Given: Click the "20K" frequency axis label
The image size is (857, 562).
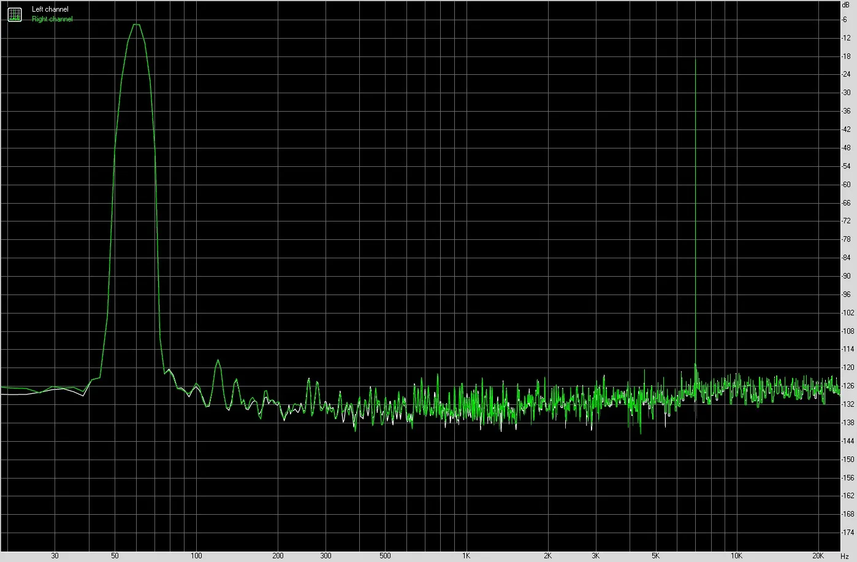Looking at the screenshot, I should point(818,556).
